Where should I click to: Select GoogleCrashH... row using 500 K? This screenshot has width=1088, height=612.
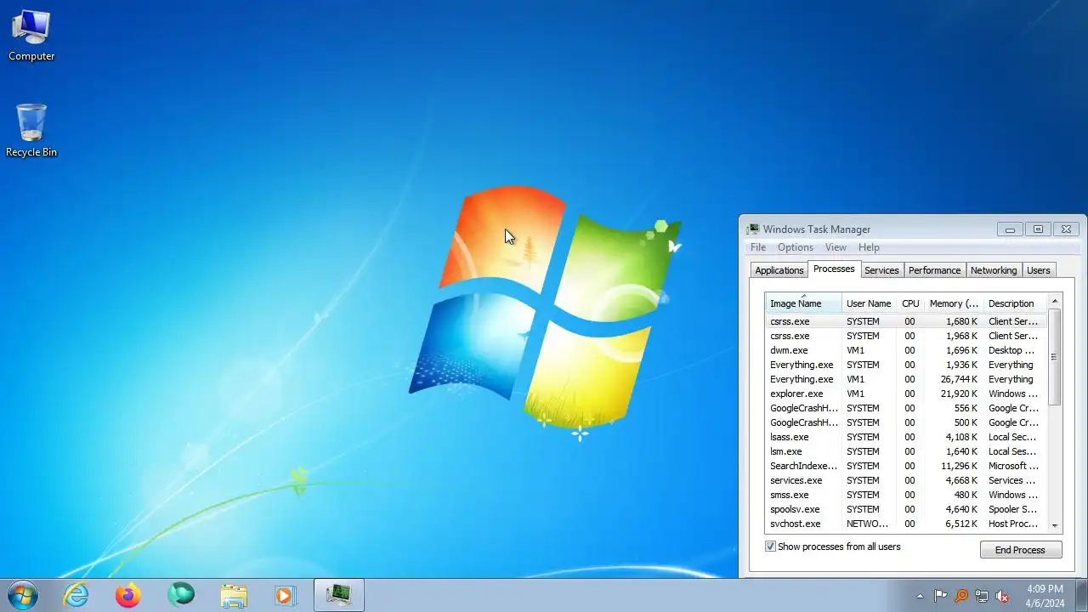pyautogui.click(x=906, y=422)
